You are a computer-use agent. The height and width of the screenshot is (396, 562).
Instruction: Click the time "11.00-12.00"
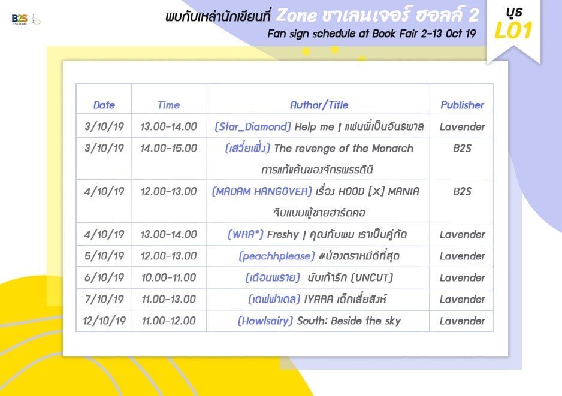[168, 321]
